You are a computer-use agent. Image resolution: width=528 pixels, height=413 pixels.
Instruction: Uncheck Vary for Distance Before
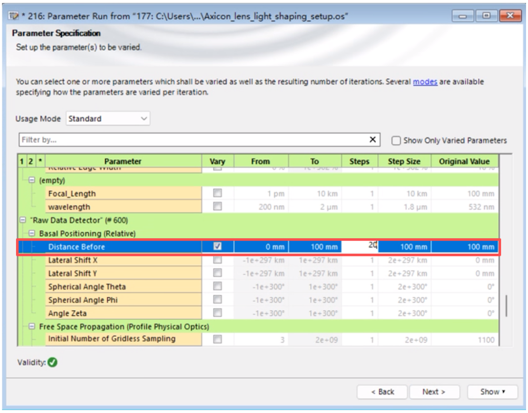point(217,246)
